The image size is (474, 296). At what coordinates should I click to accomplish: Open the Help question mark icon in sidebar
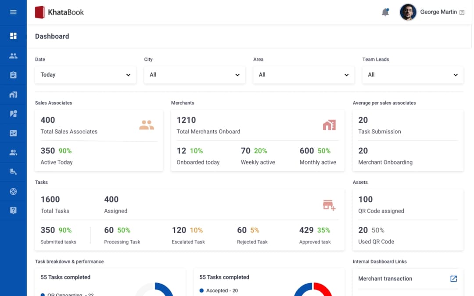coord(14,210)
